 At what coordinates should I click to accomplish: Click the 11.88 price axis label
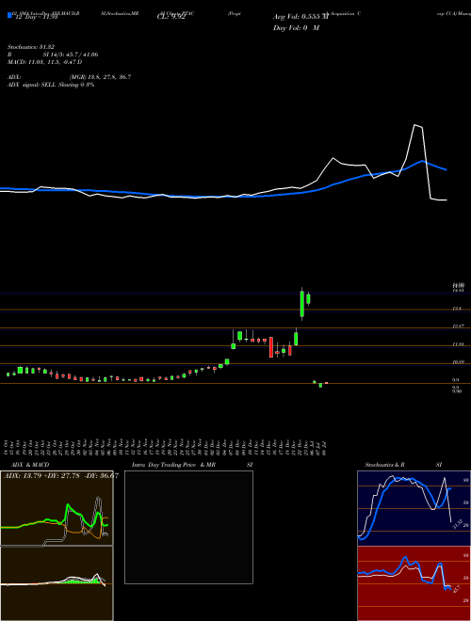pyautogui.click(x=458, y=344)
